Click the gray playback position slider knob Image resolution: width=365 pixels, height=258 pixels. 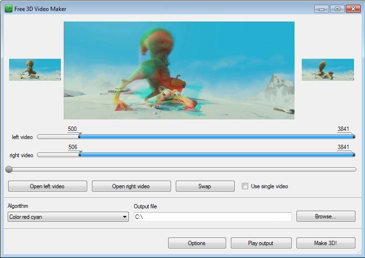pos(9,169)
